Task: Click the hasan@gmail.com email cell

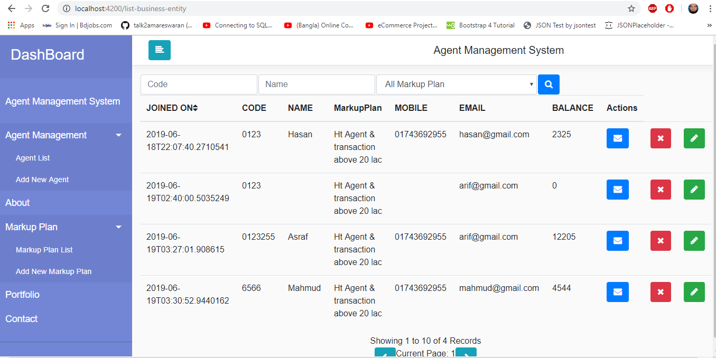Action: [x=494, y=135]
